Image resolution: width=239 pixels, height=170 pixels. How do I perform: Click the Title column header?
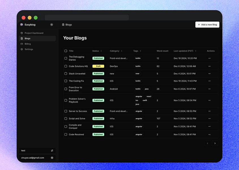tap(71, 51)
